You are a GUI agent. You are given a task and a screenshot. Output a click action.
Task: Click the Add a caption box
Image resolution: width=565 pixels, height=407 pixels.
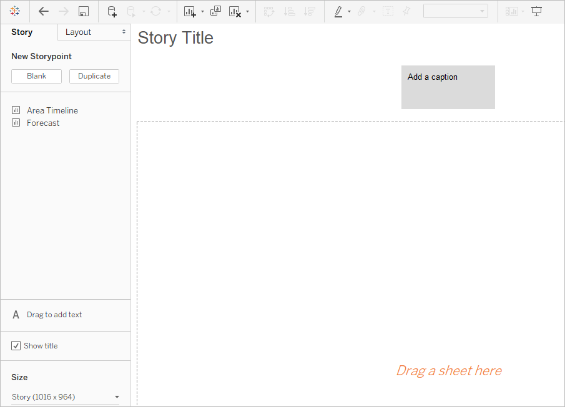[448, 87]
